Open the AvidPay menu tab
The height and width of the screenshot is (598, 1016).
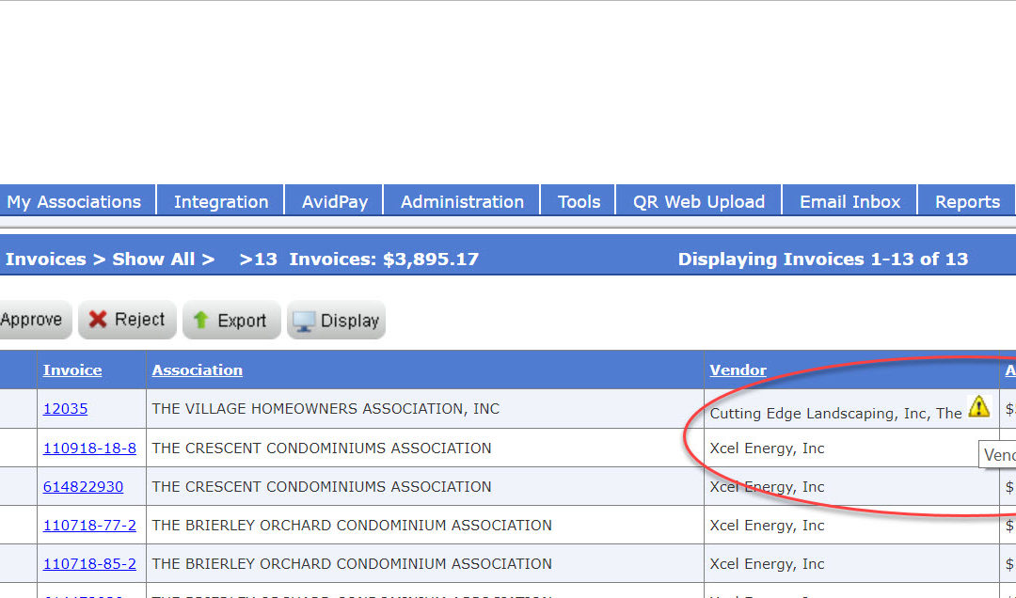tap(335, 201)
